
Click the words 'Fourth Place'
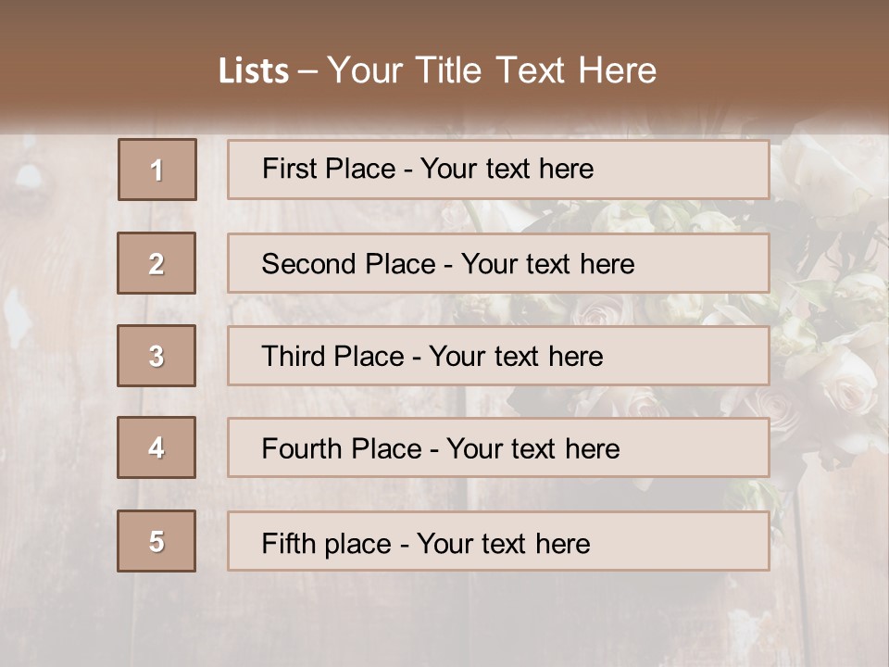342,448
